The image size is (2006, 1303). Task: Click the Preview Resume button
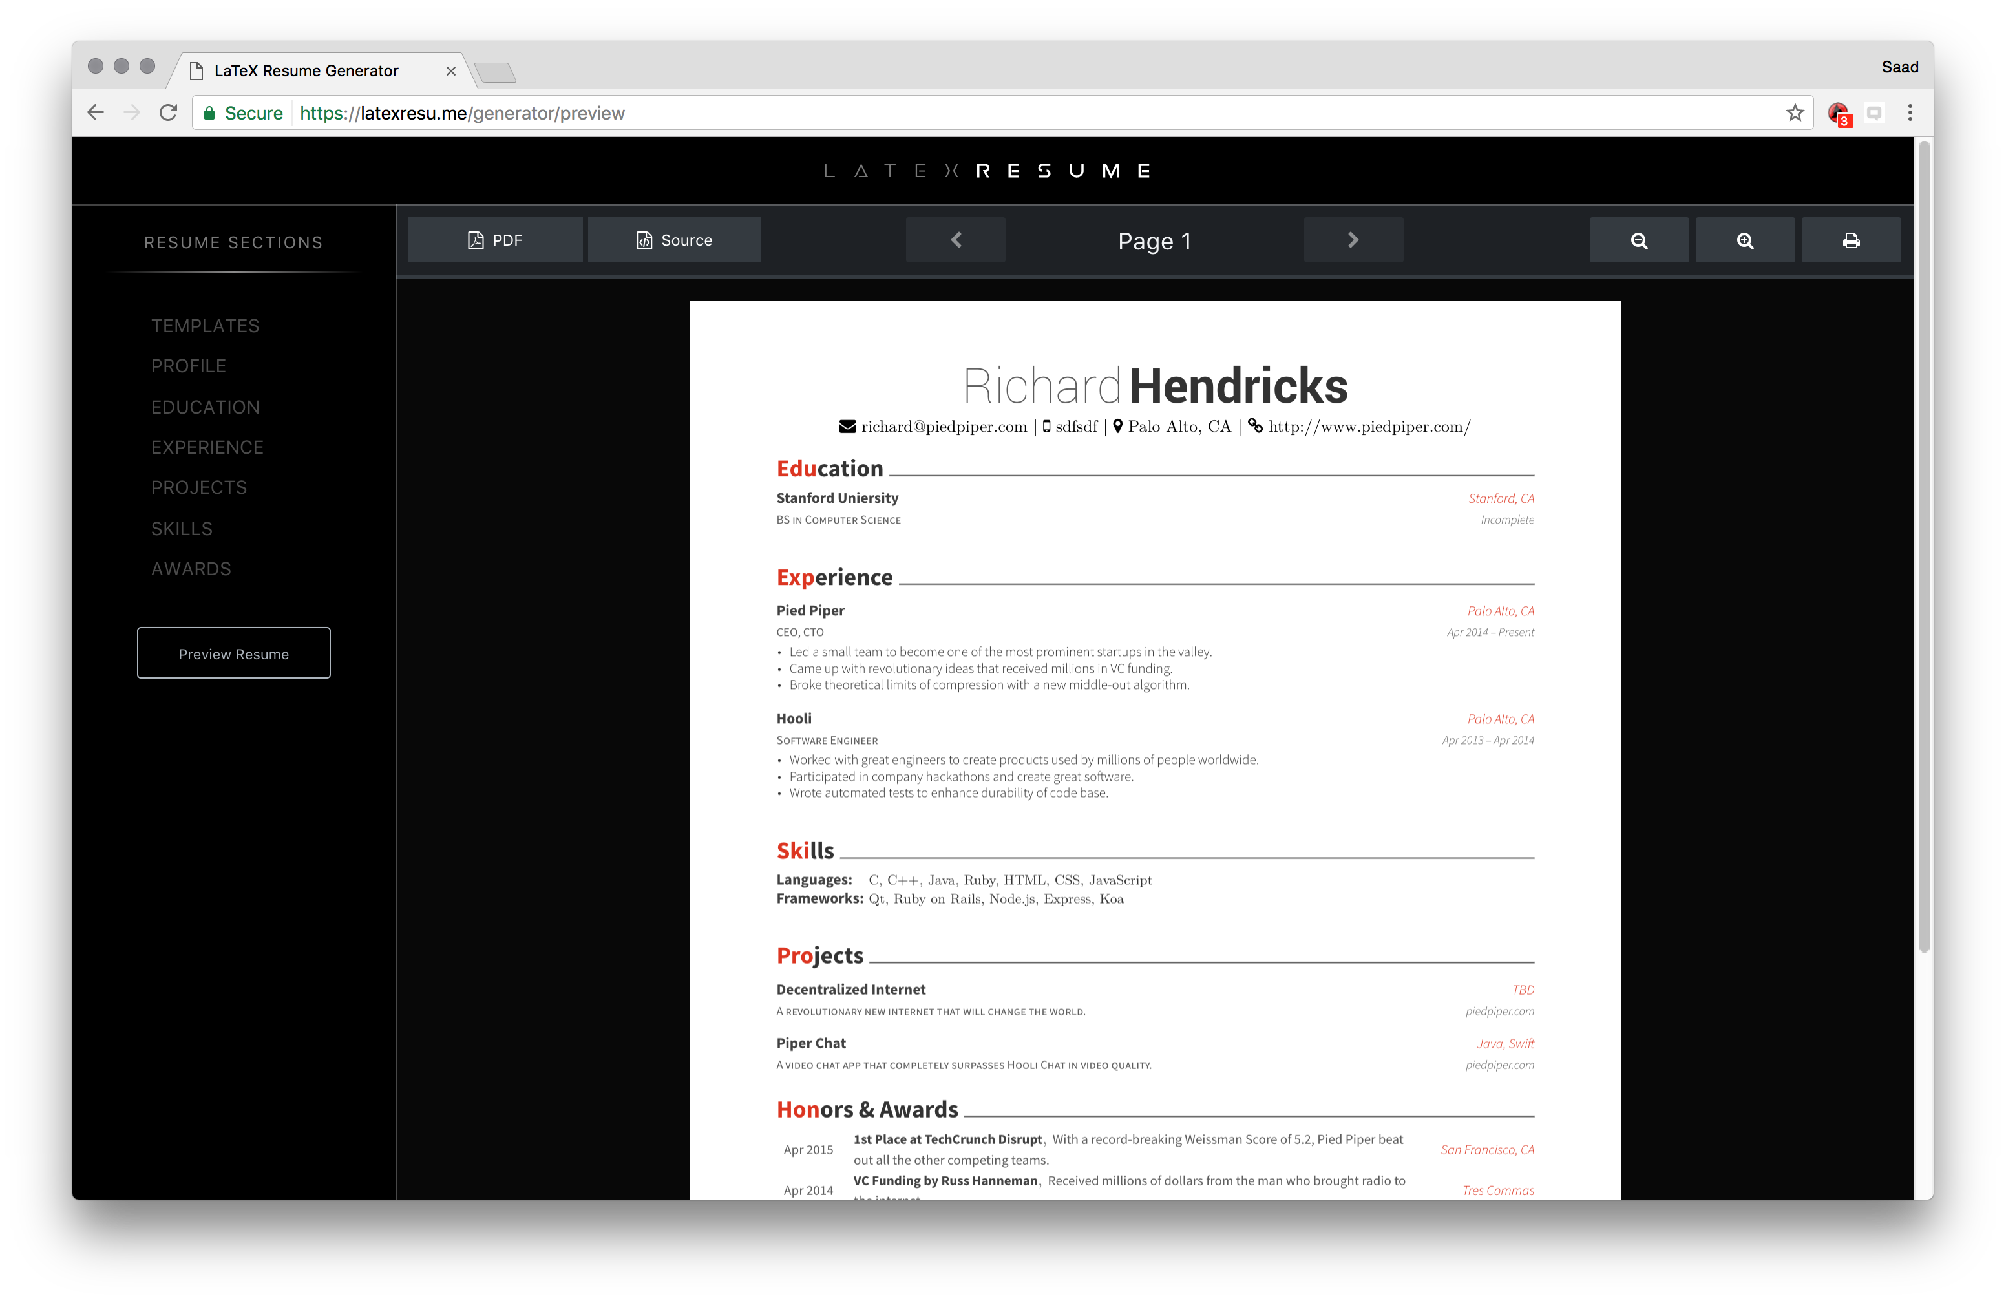point(233,653)
